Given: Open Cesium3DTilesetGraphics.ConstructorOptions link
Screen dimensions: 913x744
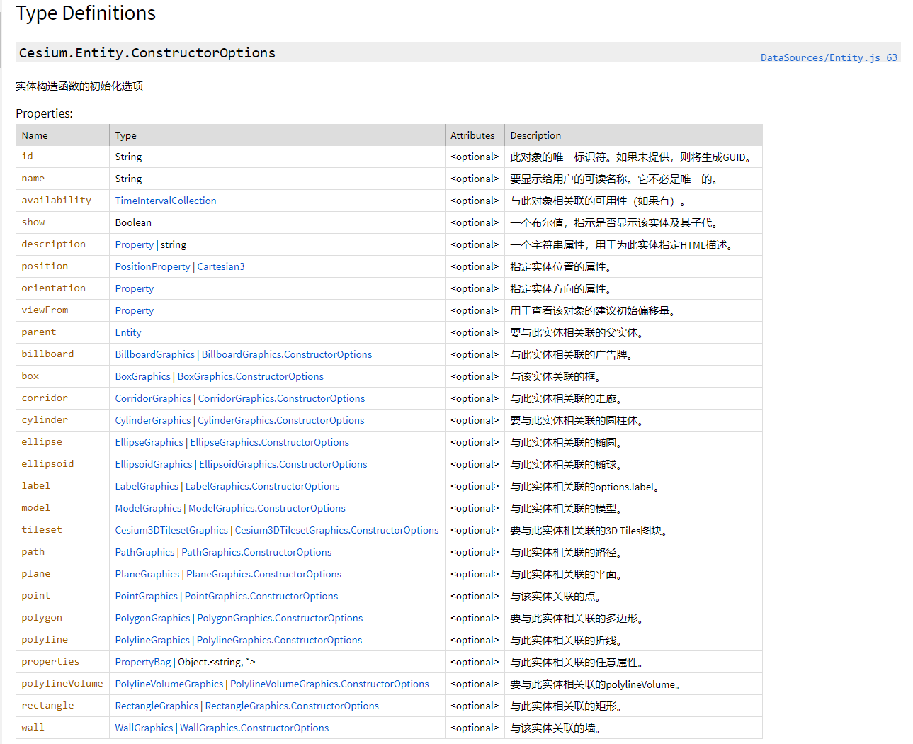Looking at the screenshot, I should click(x=337, y=530).
